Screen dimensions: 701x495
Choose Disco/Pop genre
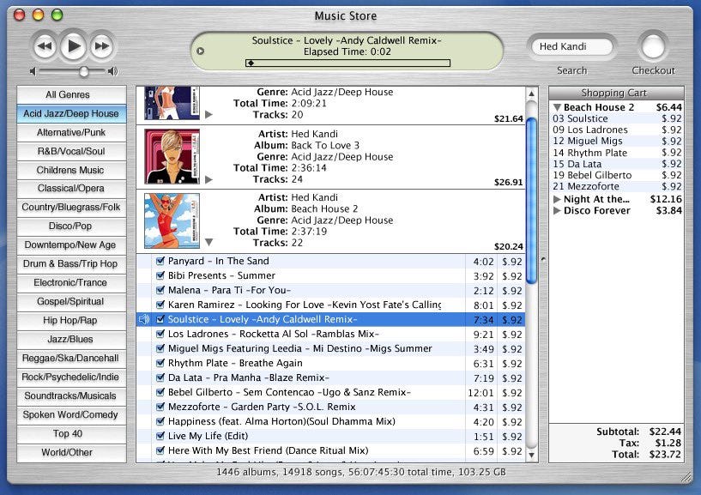pyautogui.click(x=71, y=226)
